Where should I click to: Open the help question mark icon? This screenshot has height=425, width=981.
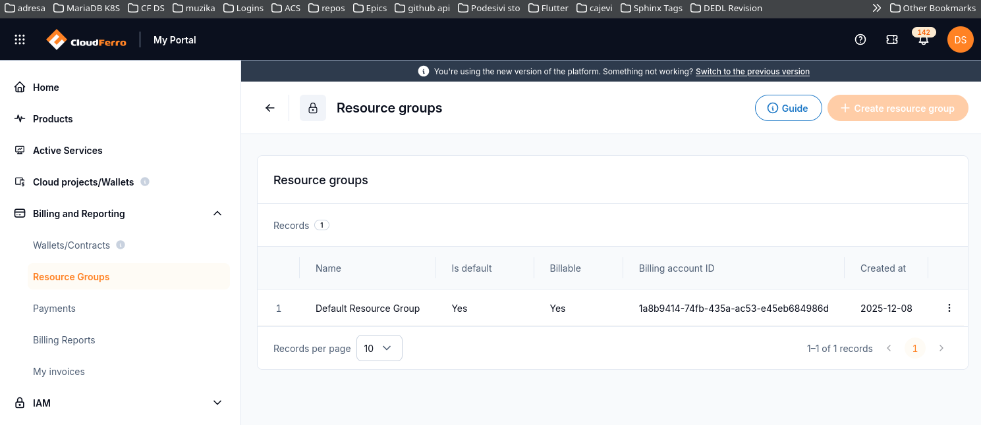tap(860, 39)
